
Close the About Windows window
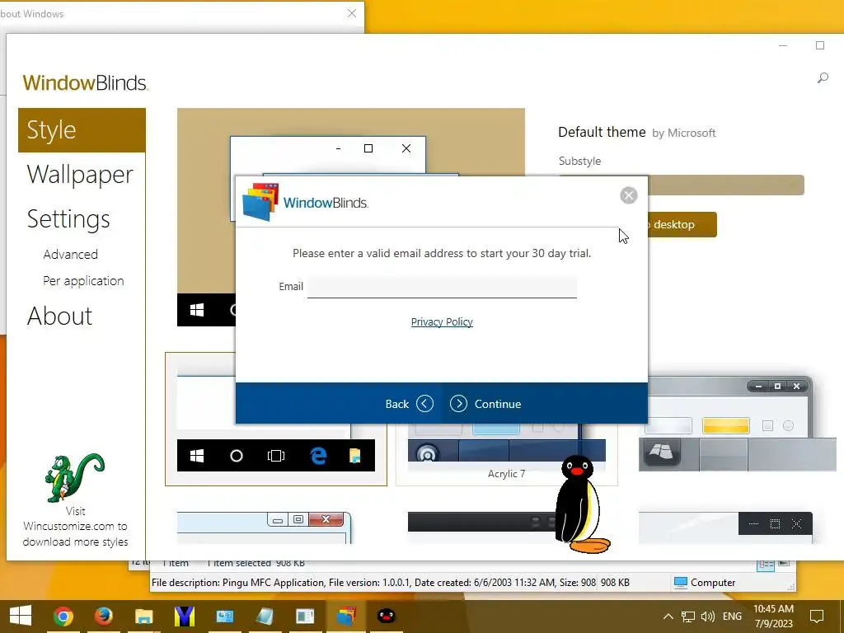coord(351,13)
